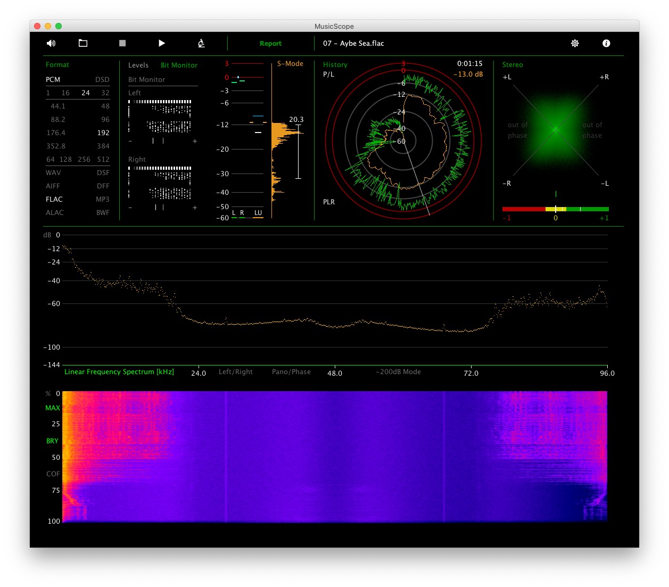Viewport: 669px width, 587px height.
Task: Click inside the circular history radar display
Action: (x=403, y=141)
